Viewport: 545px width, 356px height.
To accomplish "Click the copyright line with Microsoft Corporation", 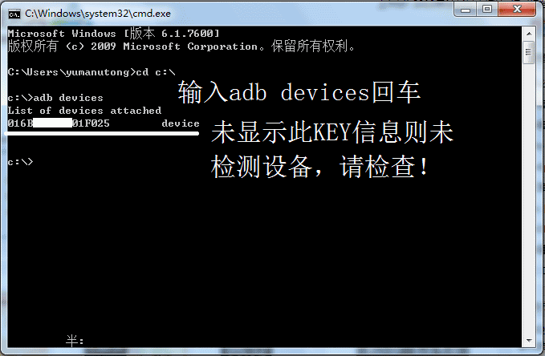I will pos(181,47).
